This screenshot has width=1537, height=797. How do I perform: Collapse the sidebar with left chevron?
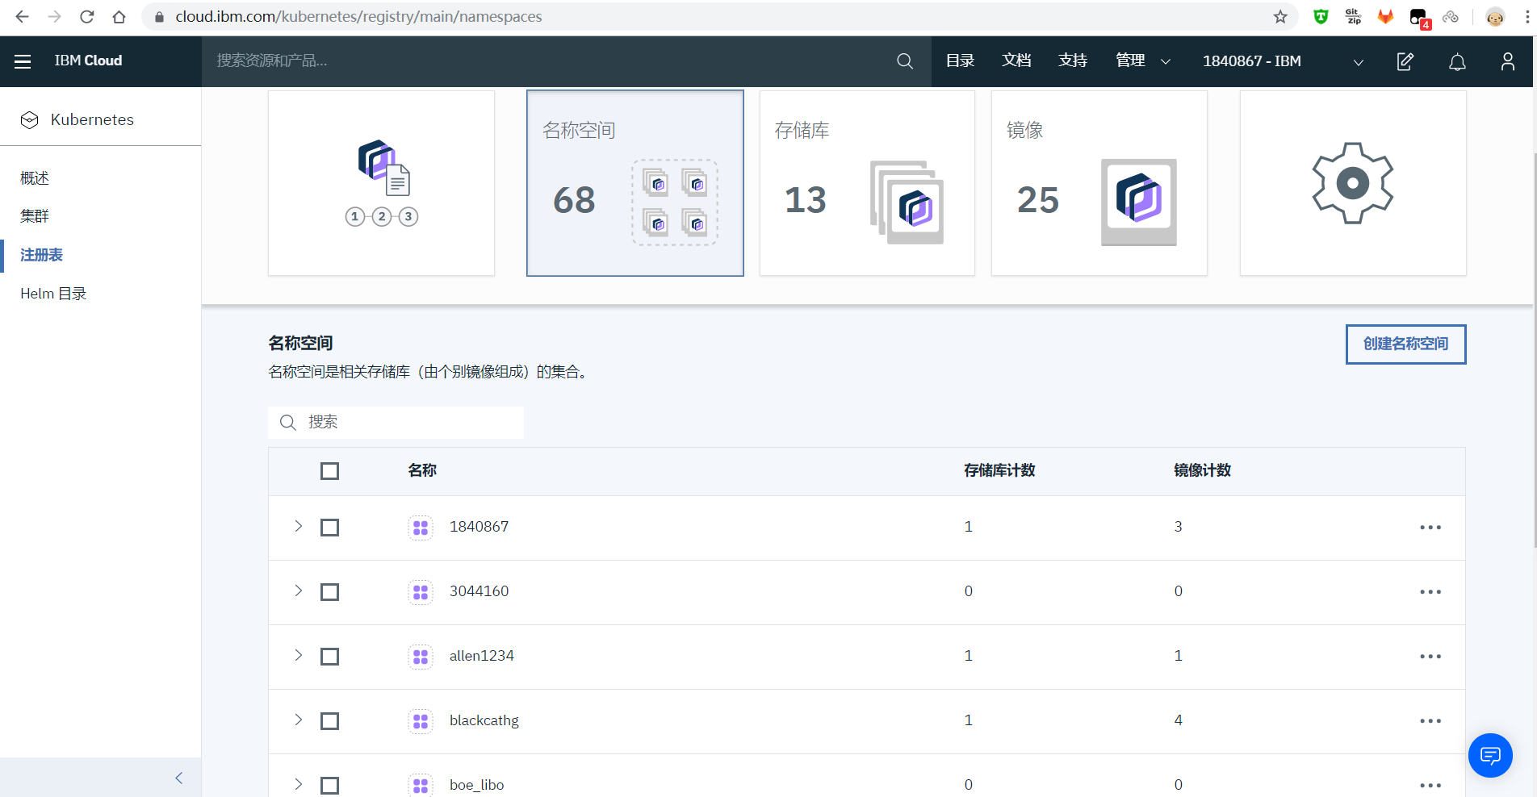pyautogui.click(x=179, y=778)
